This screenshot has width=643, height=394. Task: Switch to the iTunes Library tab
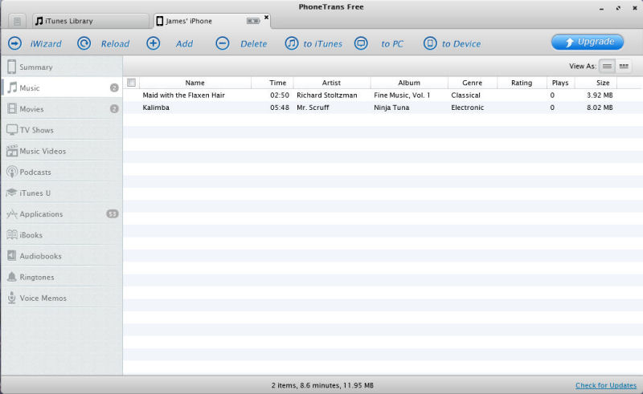(91, 21)
